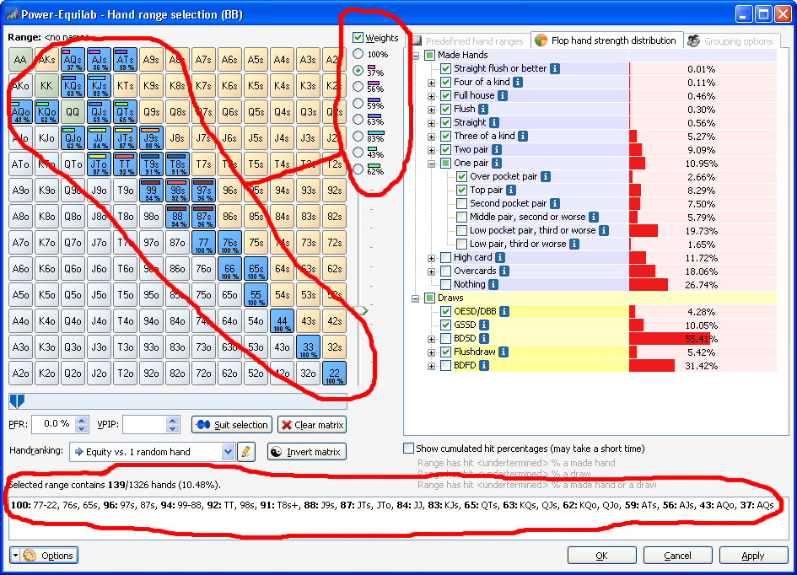Click the Invert matrix button
The image size is (797, 575).
[307, 452]
